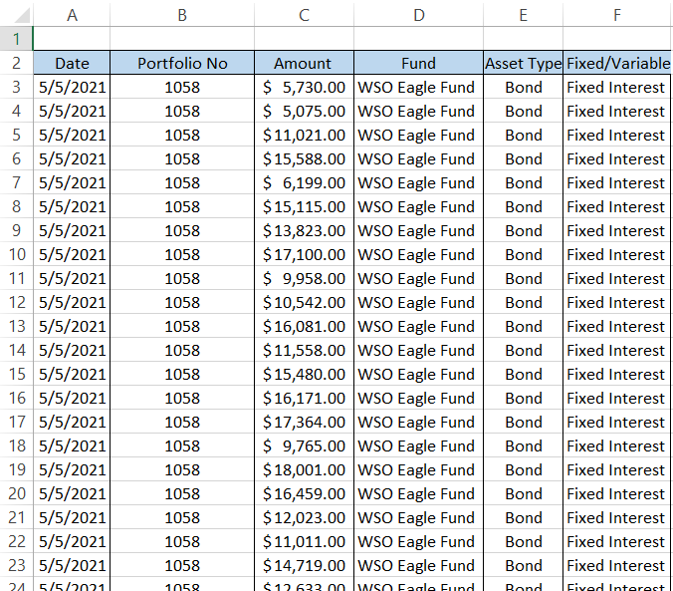Click the $14,719.00 amount cell

pyautogui.click(x=304, y=565)
